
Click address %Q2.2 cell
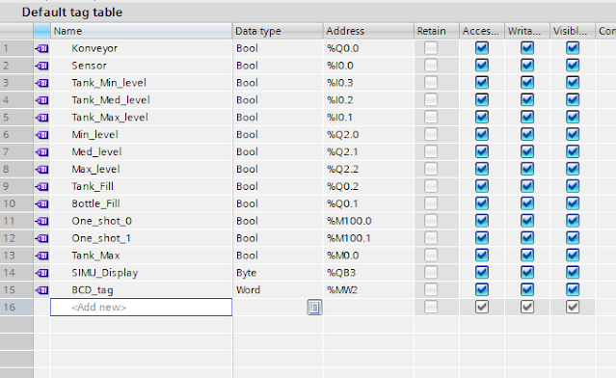click(368, 170)
